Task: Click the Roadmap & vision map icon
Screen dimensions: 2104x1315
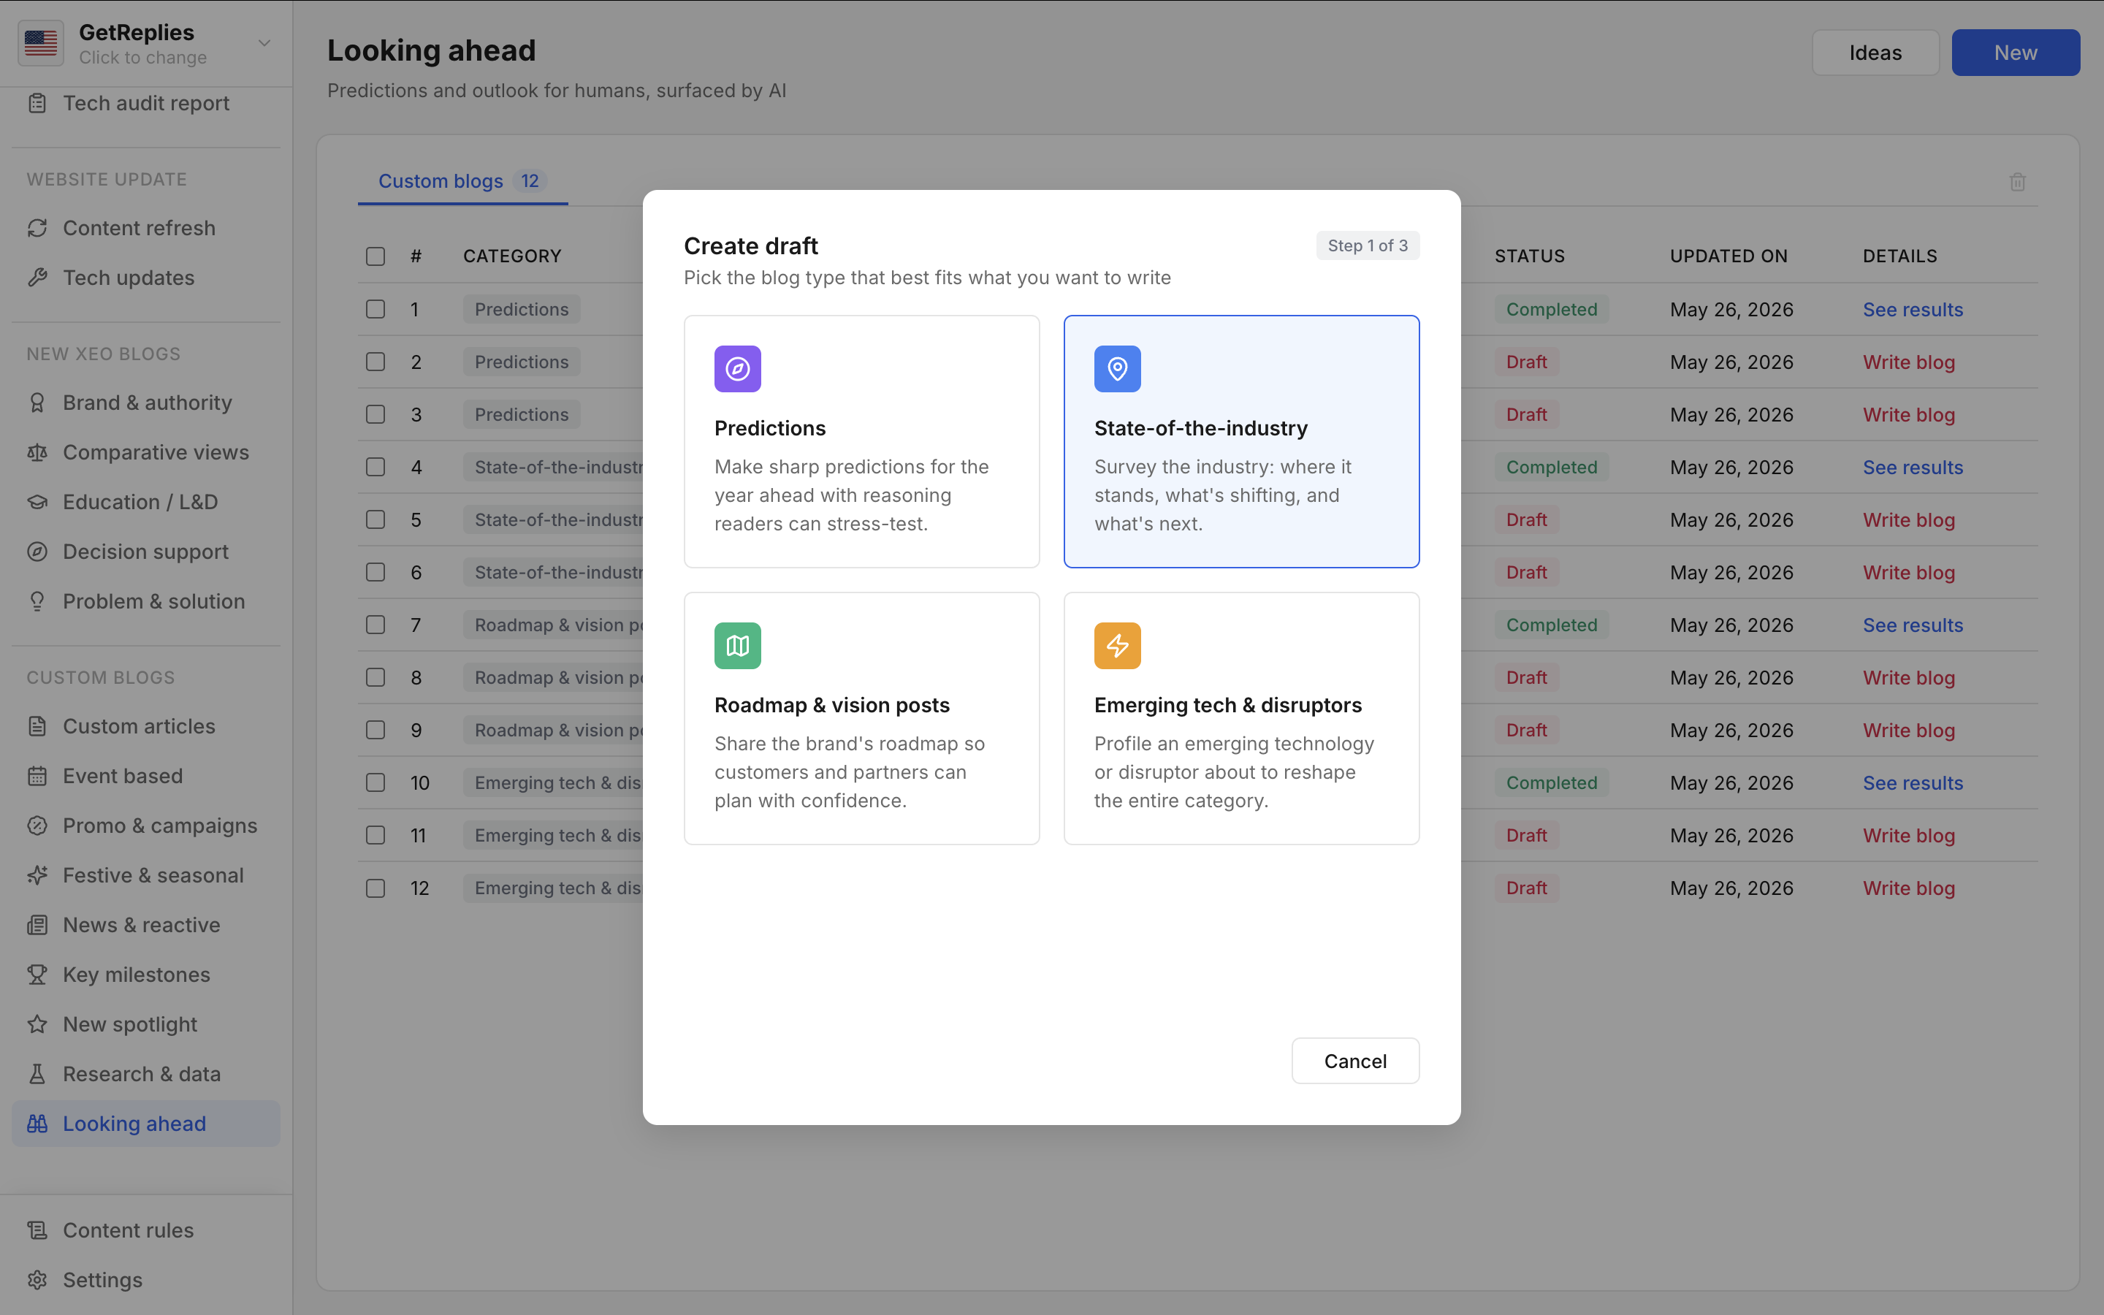Action: click(737, 645)
